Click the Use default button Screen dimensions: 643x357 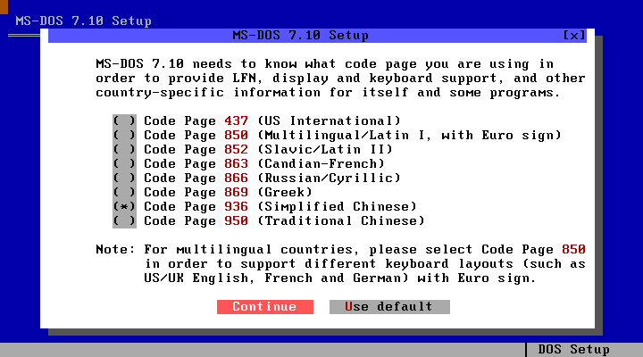[x=389, y=307]
